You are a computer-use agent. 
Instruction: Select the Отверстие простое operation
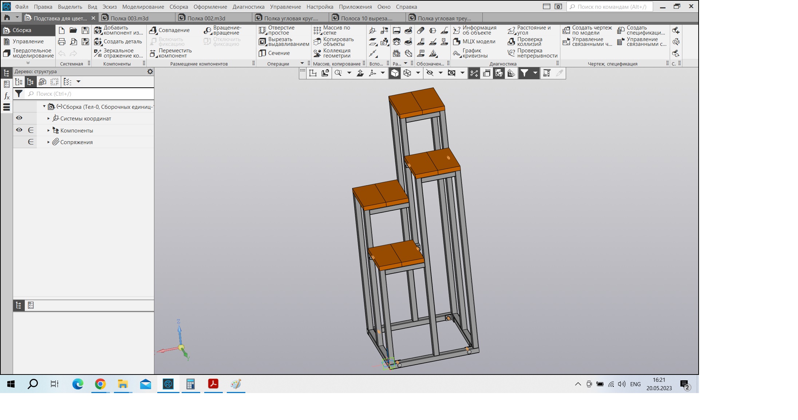coord(277,30)
